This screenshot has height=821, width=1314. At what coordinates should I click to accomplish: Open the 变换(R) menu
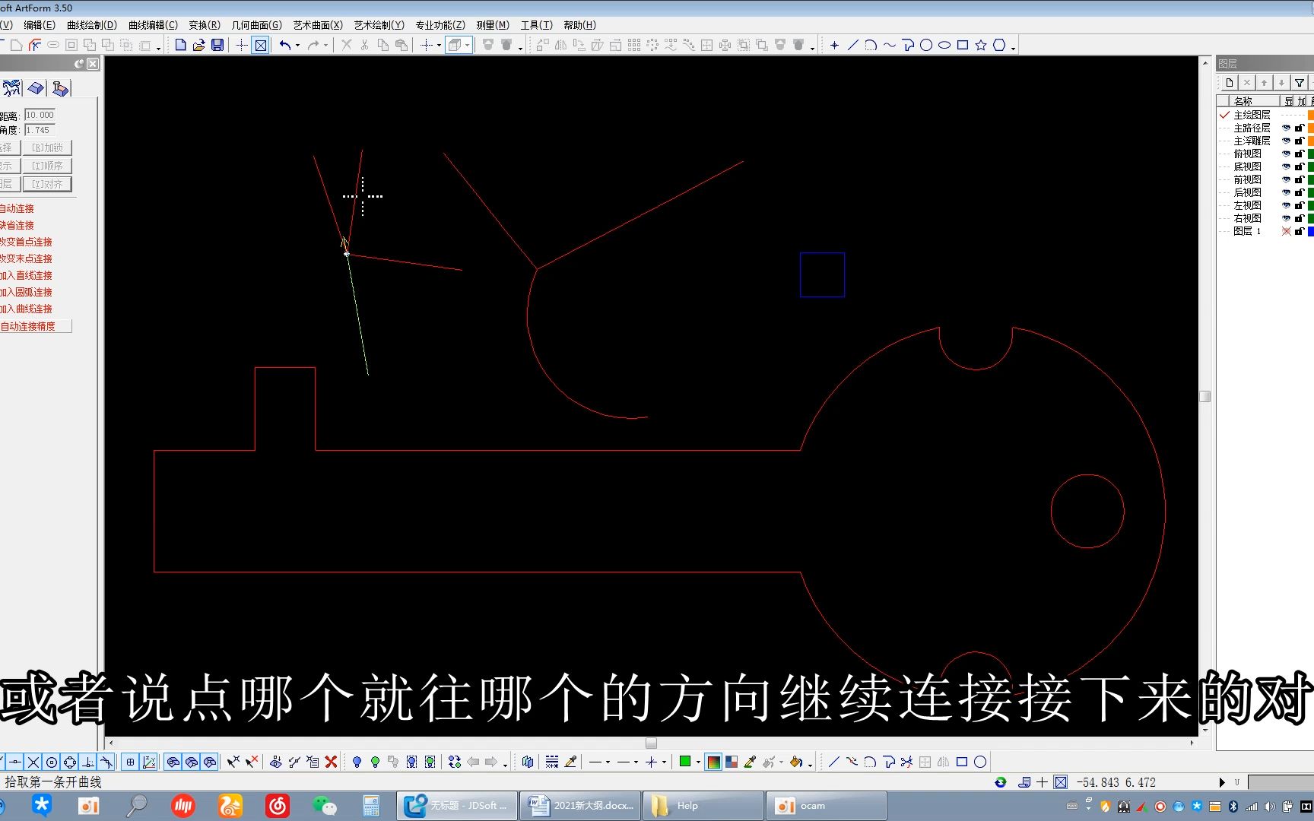[x=204, y=24]
